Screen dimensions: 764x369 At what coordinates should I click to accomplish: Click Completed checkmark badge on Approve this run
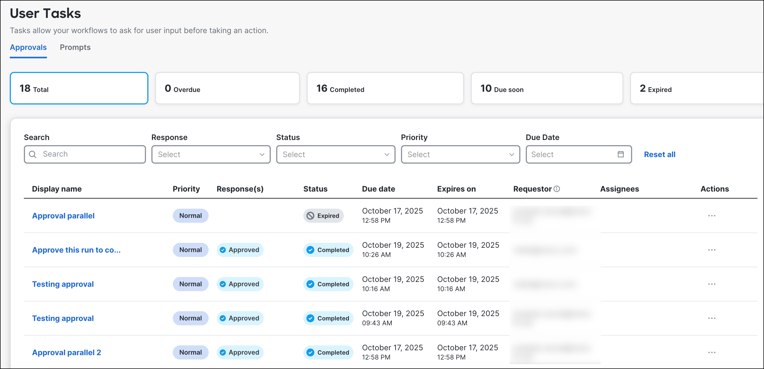pos(310,250)
